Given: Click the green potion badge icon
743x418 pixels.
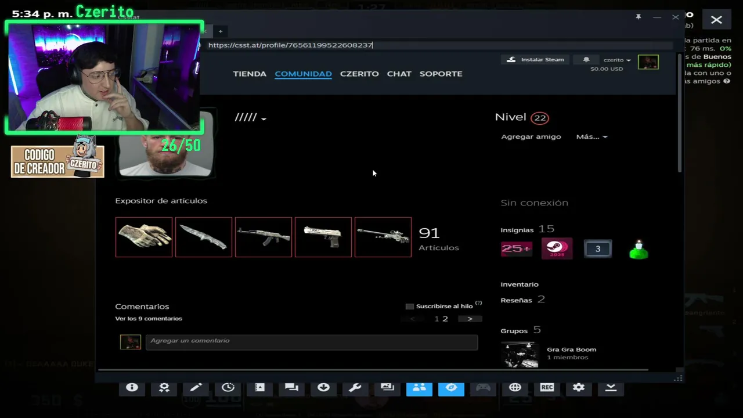Looking at the screenshot, I should pyautogui.click(x=639, y=249).
